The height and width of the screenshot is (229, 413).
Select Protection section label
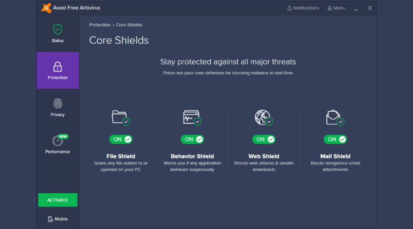point(57,77)
